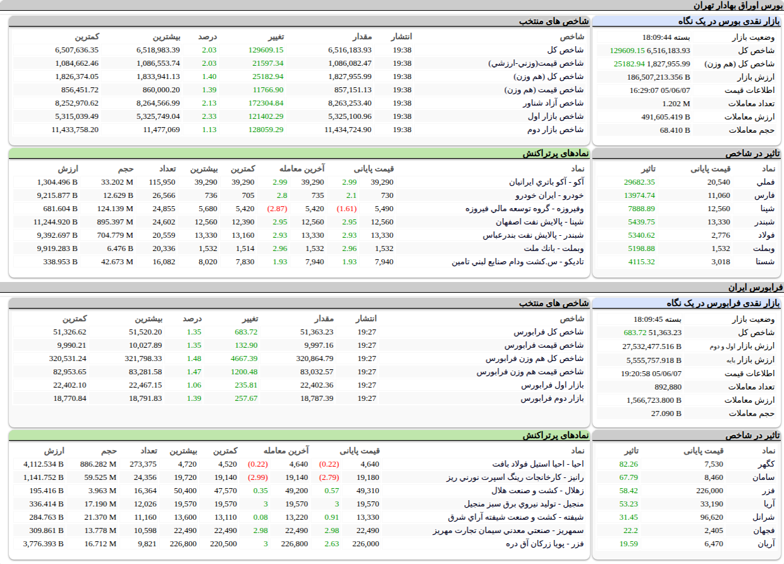Click the volume value 895.397 M
Image resolution: width=784 pixels, height=564 pixels.
(x=116, y=222)
